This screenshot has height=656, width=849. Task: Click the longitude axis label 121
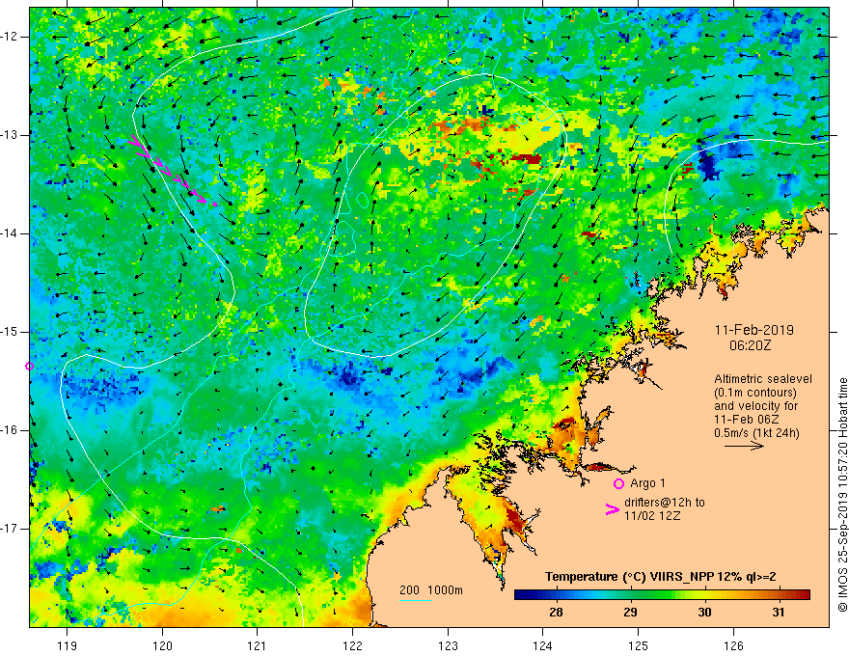[257, 645]
